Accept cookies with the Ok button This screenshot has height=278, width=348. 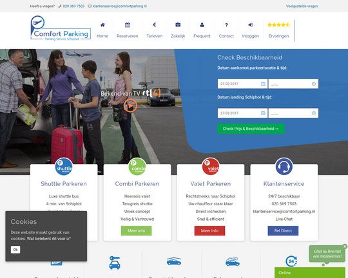click(15, 250)
